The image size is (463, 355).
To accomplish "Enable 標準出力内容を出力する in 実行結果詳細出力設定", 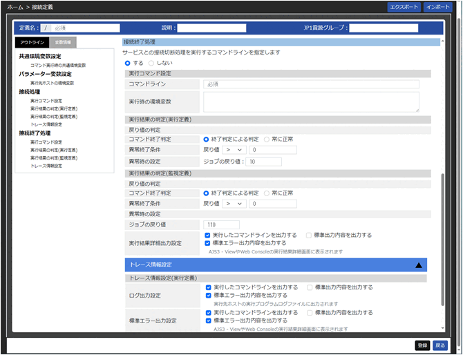I will (309, 235).
